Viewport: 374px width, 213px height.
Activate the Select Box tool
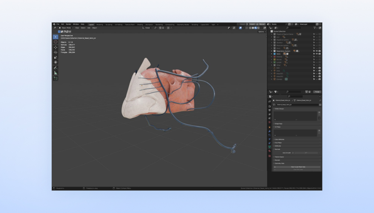(56, 37)
